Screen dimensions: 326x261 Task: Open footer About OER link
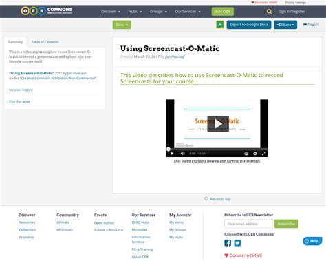[140, 257]
